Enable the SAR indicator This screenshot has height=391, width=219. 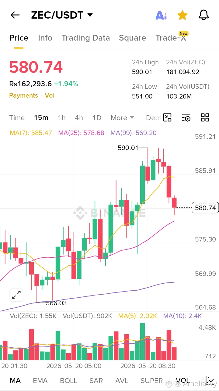click(x=96, y=381)
